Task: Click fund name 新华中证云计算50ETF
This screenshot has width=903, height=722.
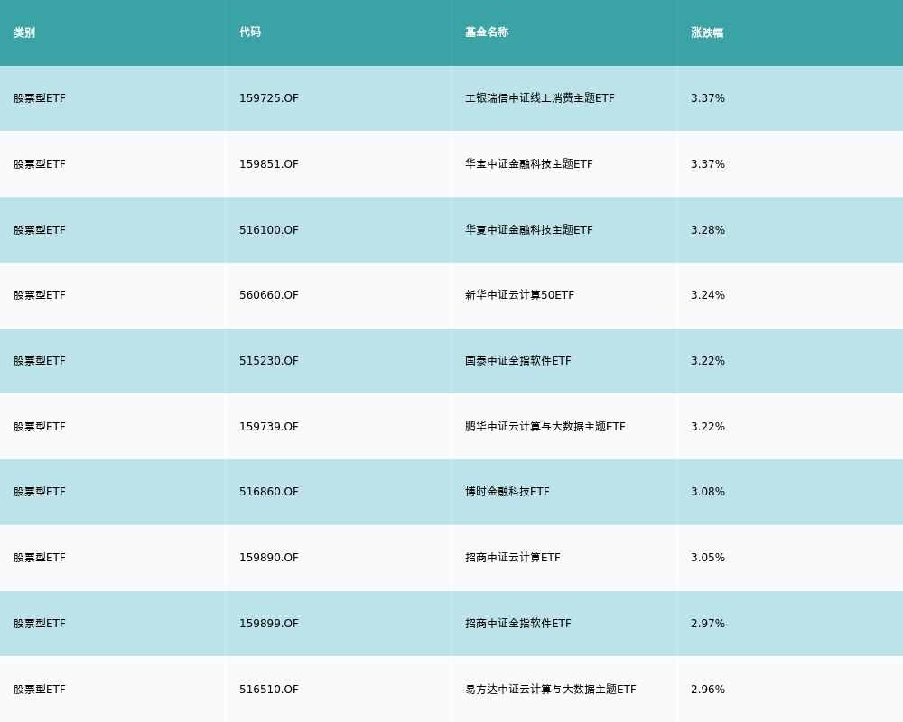Action: tap(519, 295)
